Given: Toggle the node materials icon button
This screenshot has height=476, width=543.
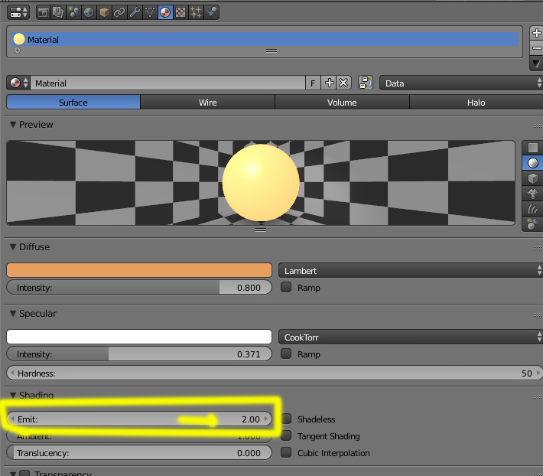Looking at the screenshot, I should [x=366, y=83].
